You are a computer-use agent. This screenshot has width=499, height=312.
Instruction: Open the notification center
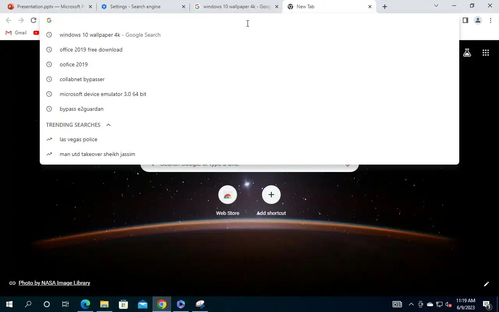(x=487, y=304)
